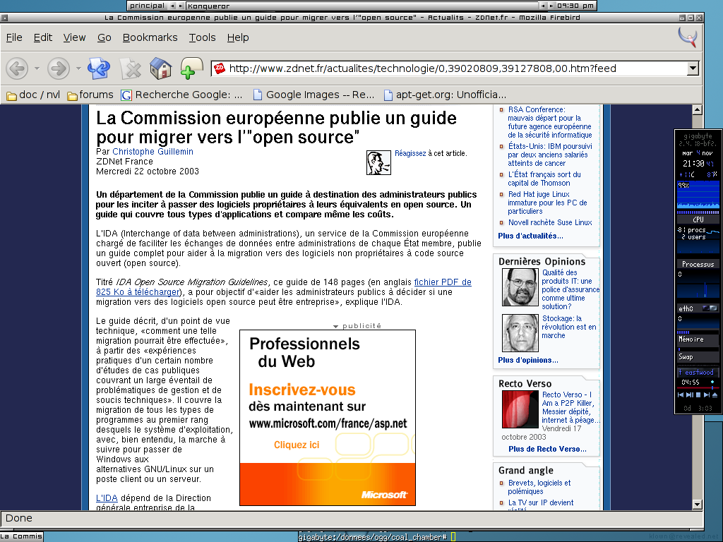Click the right arrow before the Konqueror label
Image resolution: width=723 pixels, height=542 pixels.
point(181,6)
